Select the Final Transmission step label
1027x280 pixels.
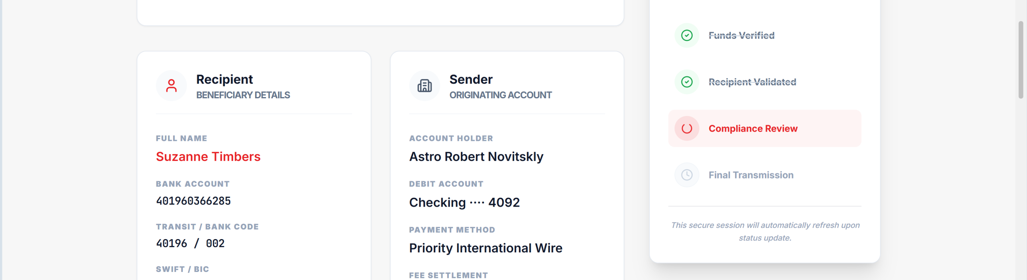[x=751, y=175]
